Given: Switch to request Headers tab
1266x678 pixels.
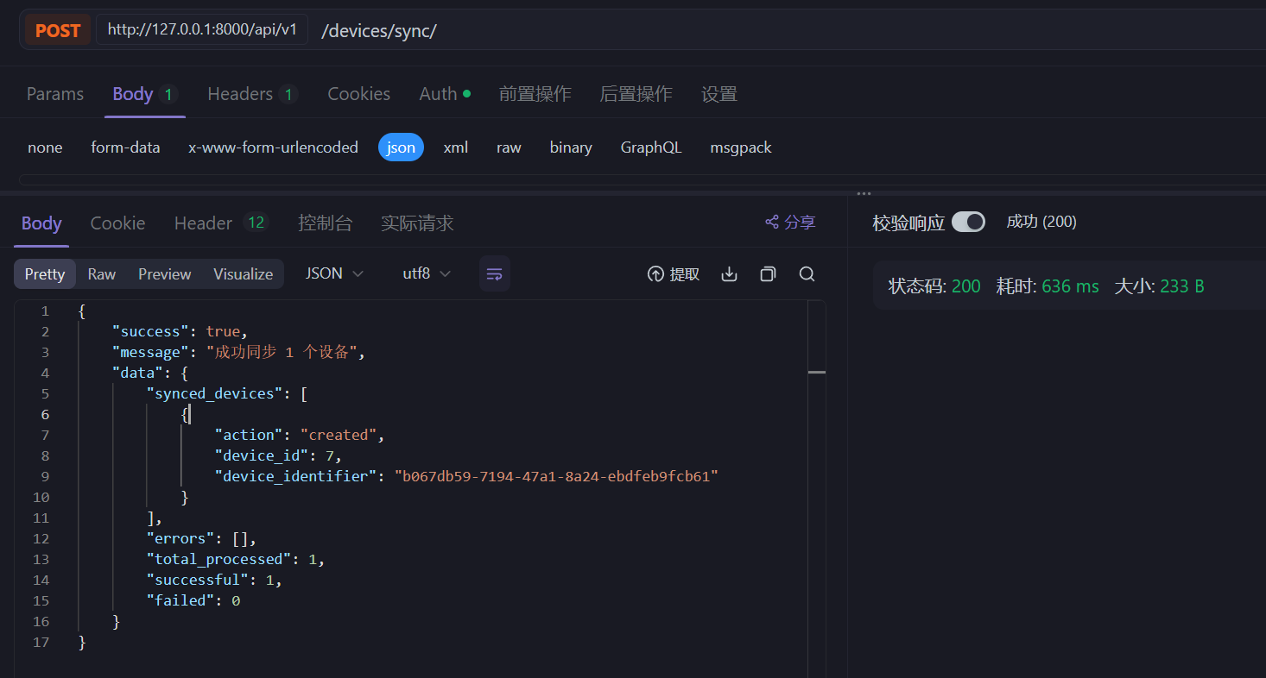Looking at the screenshot, I should click(252, 94).
